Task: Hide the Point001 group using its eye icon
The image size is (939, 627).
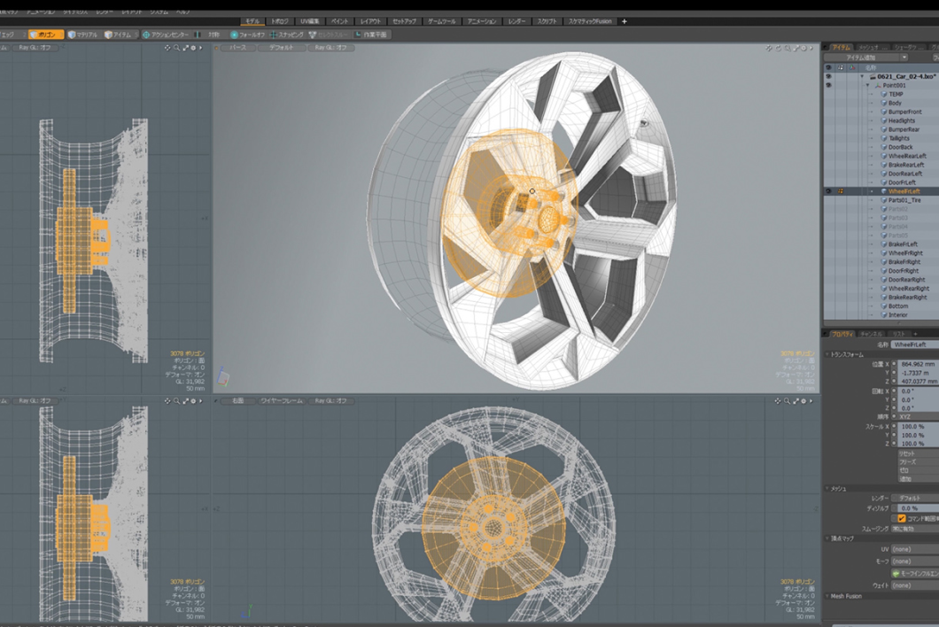Action: pos(828,85)
